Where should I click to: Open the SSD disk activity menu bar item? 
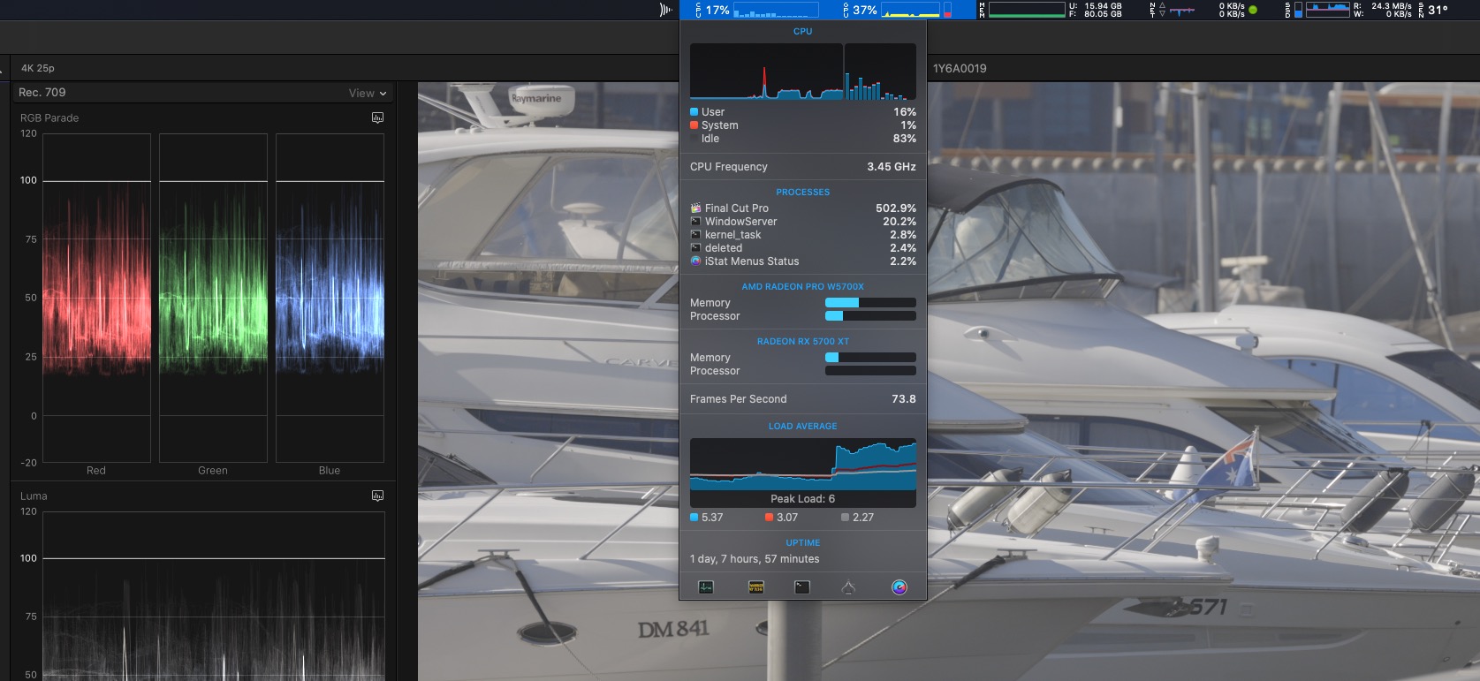(1348, 10)
